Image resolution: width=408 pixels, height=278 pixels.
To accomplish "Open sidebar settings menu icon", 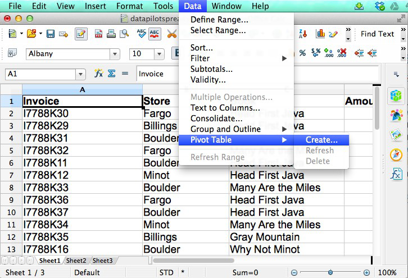I will click(x=396, y=74).
